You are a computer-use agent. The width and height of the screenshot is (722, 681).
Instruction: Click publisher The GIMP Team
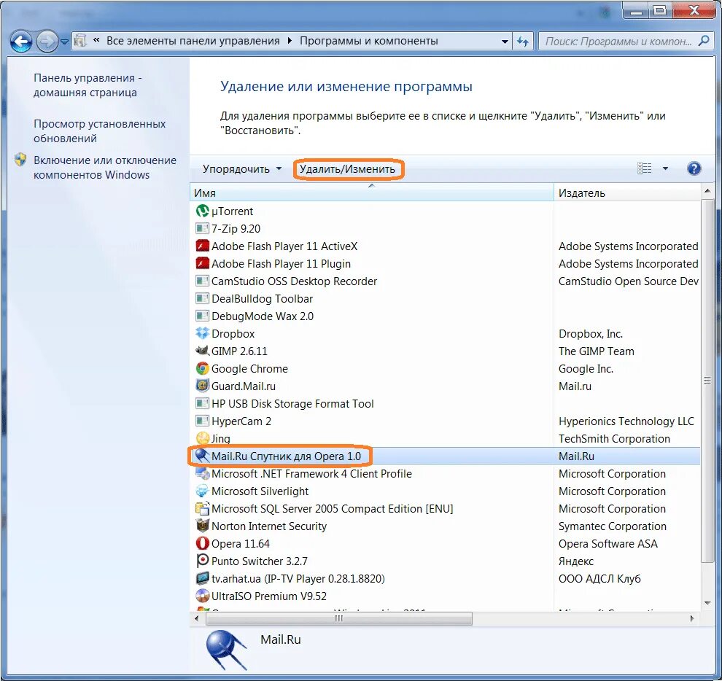tap(597, 351)
